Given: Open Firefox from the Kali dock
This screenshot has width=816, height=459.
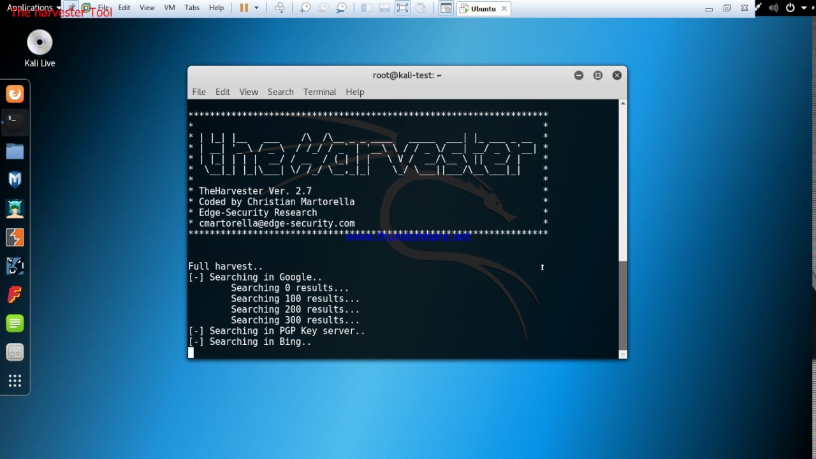Looking at the screenshot, I should point(15,94).
